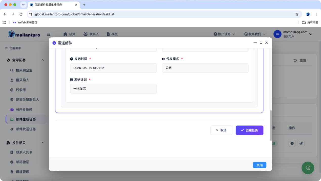Open 线索库 in sidebar
Image resolution: width=321 pixels, height=181 pixels.
pyautogui.click(x=21, y=90)
